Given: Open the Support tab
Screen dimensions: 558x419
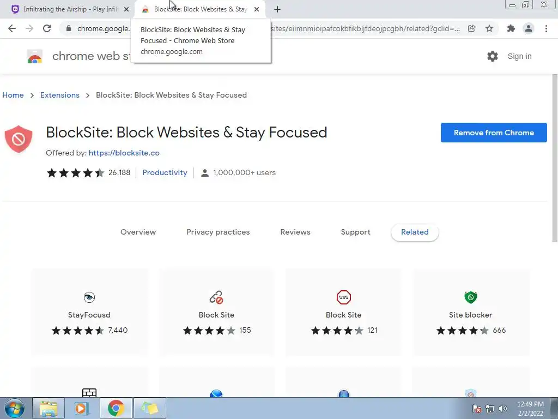Looking at the screenshot, I should point(355,232).
